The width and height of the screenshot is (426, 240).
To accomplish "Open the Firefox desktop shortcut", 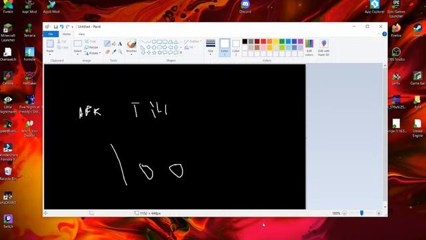I will (396, 30).
